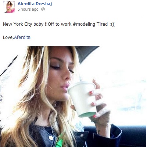Click the "Love," signature text
Viewport: 147px width, 148px height.
click(8, 37)
